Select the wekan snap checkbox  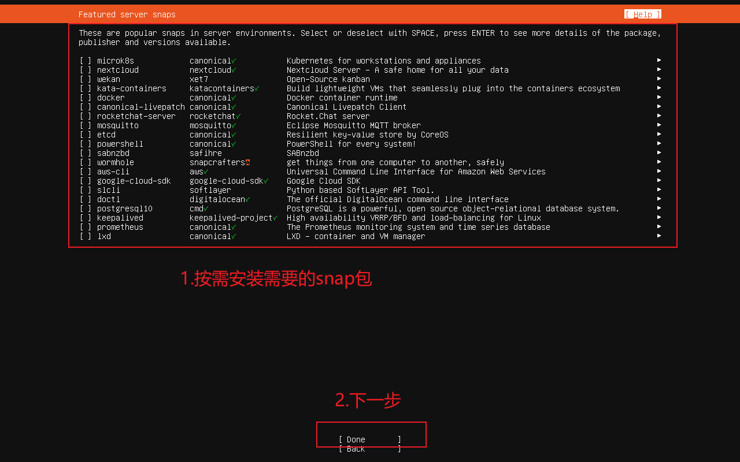coord(86,79)
